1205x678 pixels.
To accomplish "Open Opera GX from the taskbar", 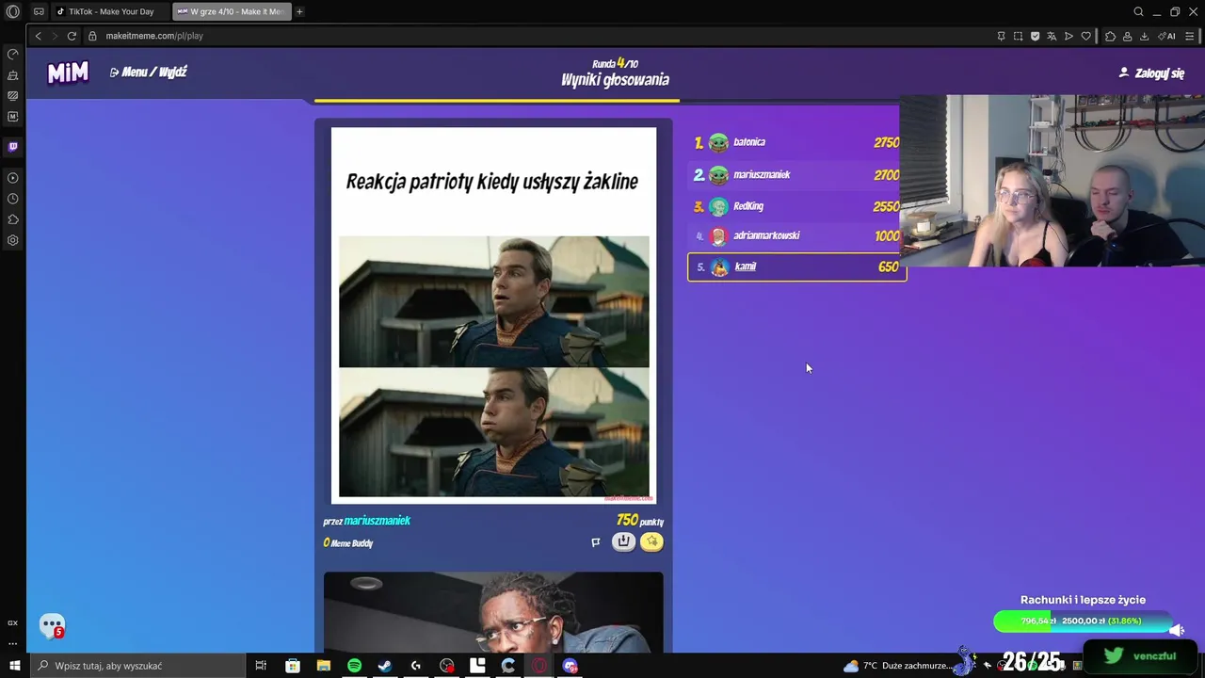I will 538,666.
